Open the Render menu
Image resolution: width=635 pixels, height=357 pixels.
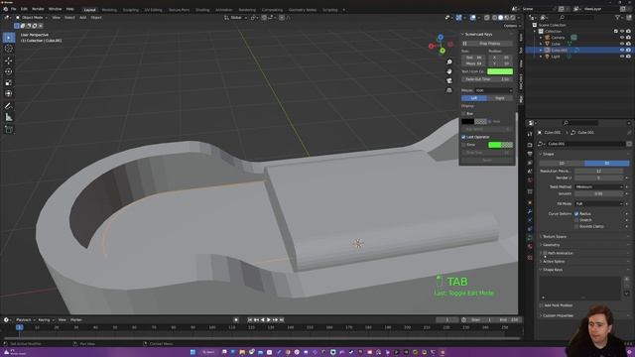tap(38, 9)
